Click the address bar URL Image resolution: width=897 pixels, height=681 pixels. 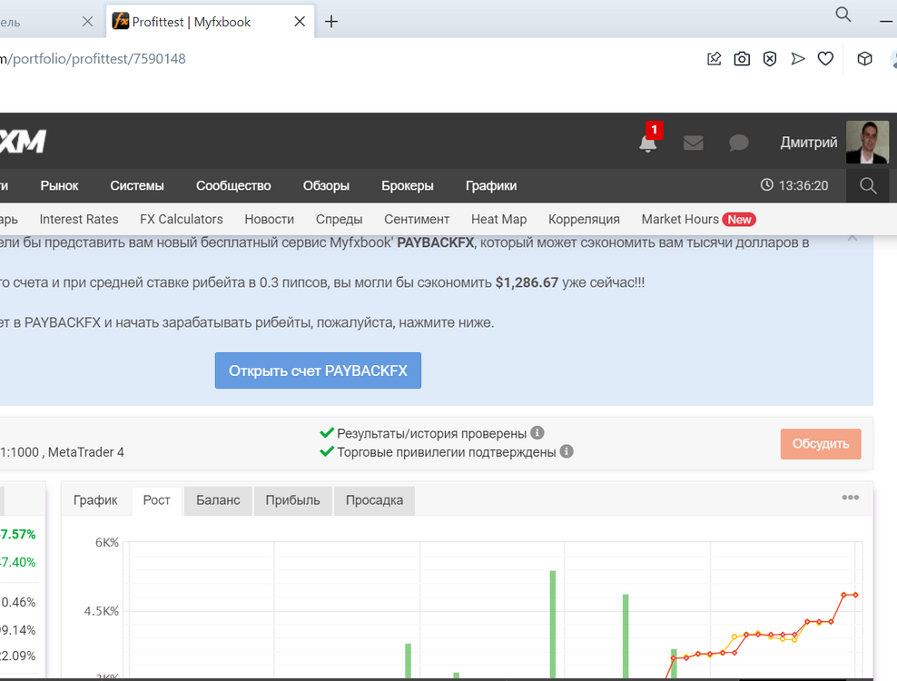94,59
